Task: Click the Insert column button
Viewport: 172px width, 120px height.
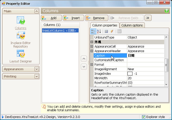Action: (74, 18)
